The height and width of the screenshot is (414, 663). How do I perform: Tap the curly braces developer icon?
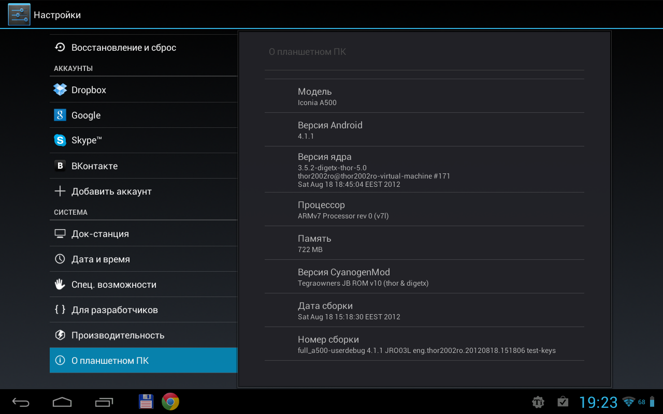tap(60, 309)
